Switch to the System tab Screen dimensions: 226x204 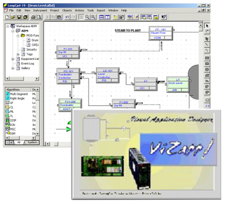click(x=32, y=142)
